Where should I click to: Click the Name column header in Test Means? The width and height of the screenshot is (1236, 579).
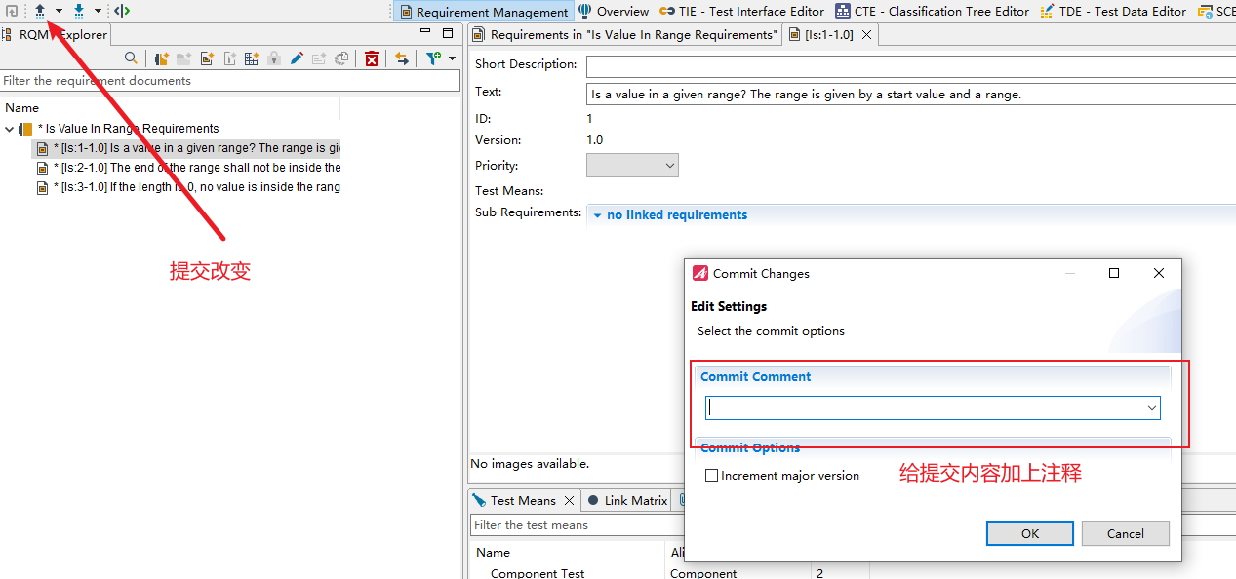pos(494,553)
